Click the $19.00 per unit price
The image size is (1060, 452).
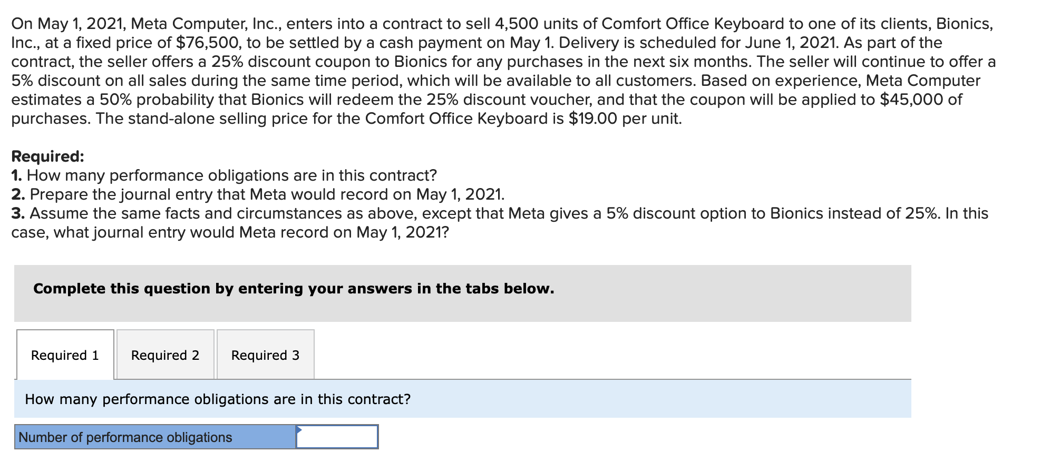pyautogui.click(x=592, y=119)
